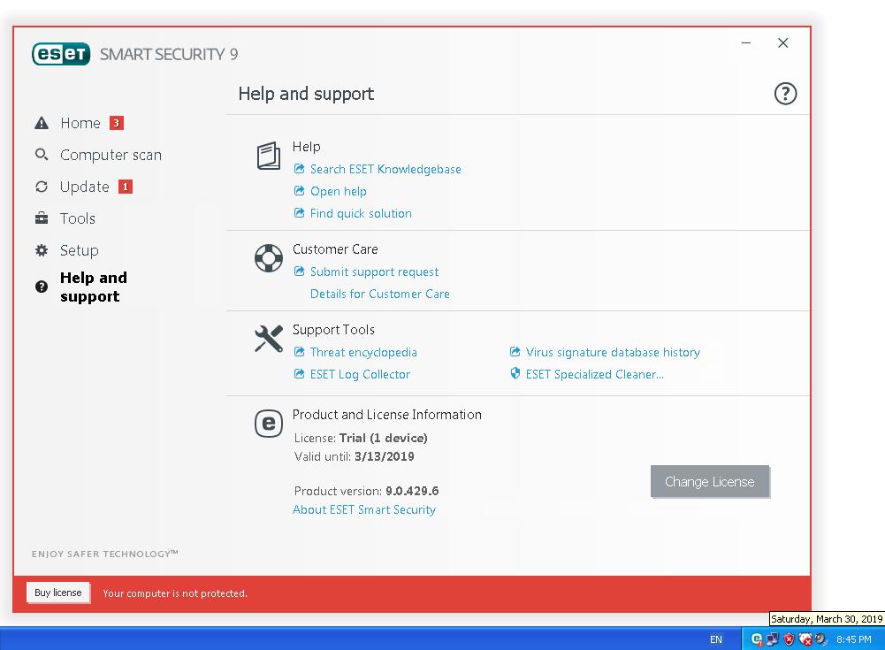Click the Support Tools wrench icon
Viewport: 885px width, 650px height.
click(x=269, y=339)
